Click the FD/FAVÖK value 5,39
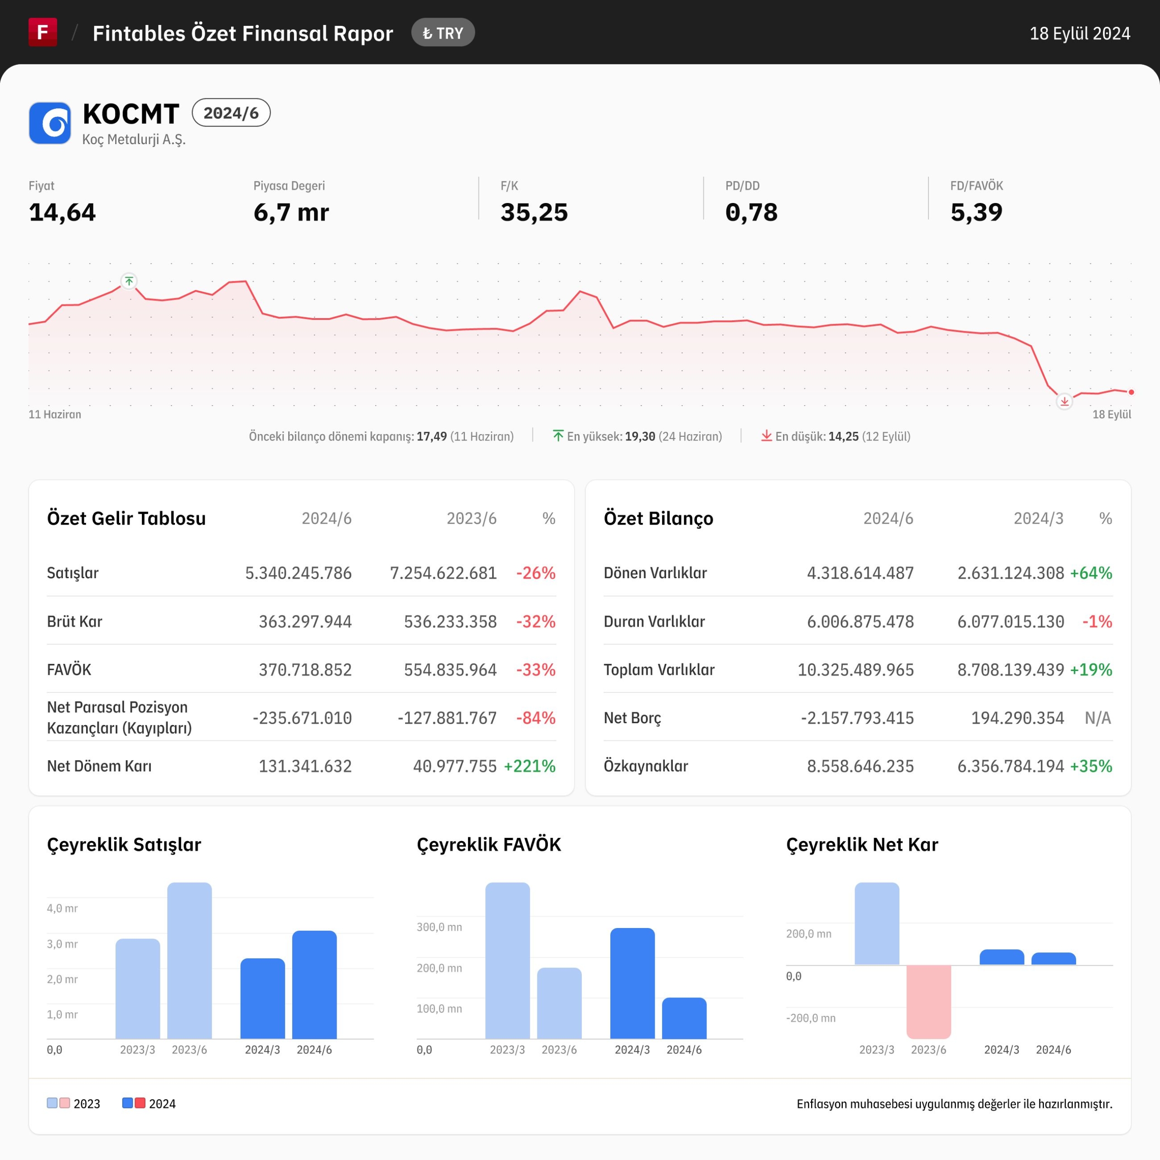The height and width of the screenshot is (1160, 1160). tap(977, 213)
